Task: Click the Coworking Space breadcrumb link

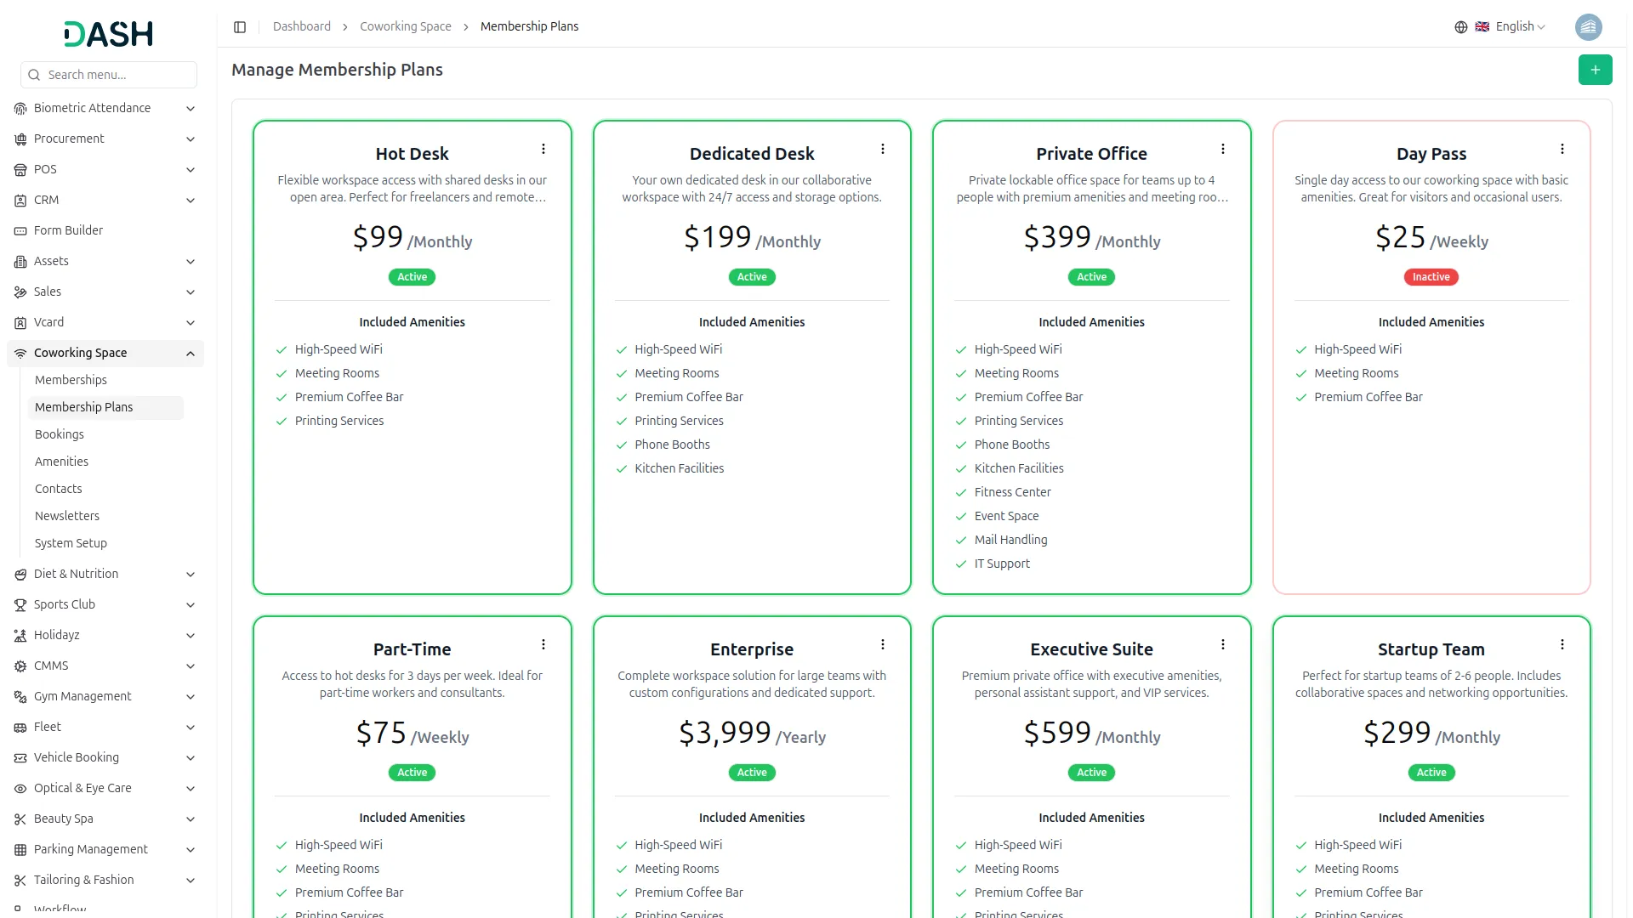Action: (406, 27)
